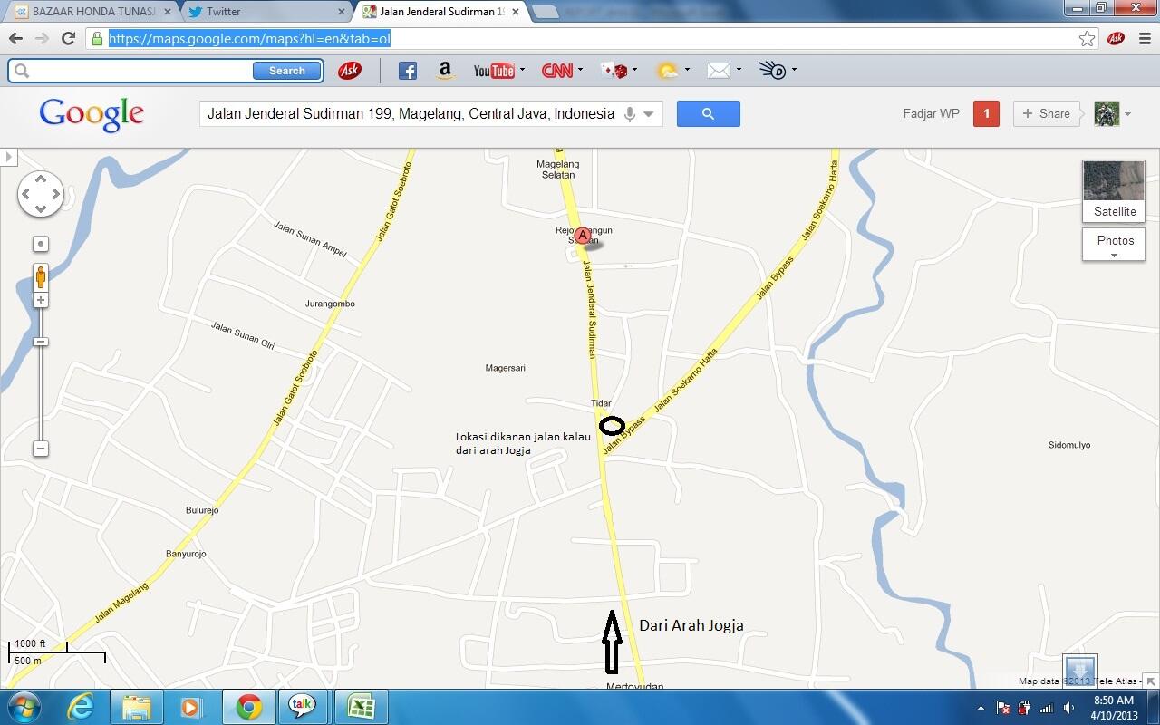The width and height of the screenshot is (1160, 725).
Task: Open Google Talk from the taskbar
Action: pos(302,707)
